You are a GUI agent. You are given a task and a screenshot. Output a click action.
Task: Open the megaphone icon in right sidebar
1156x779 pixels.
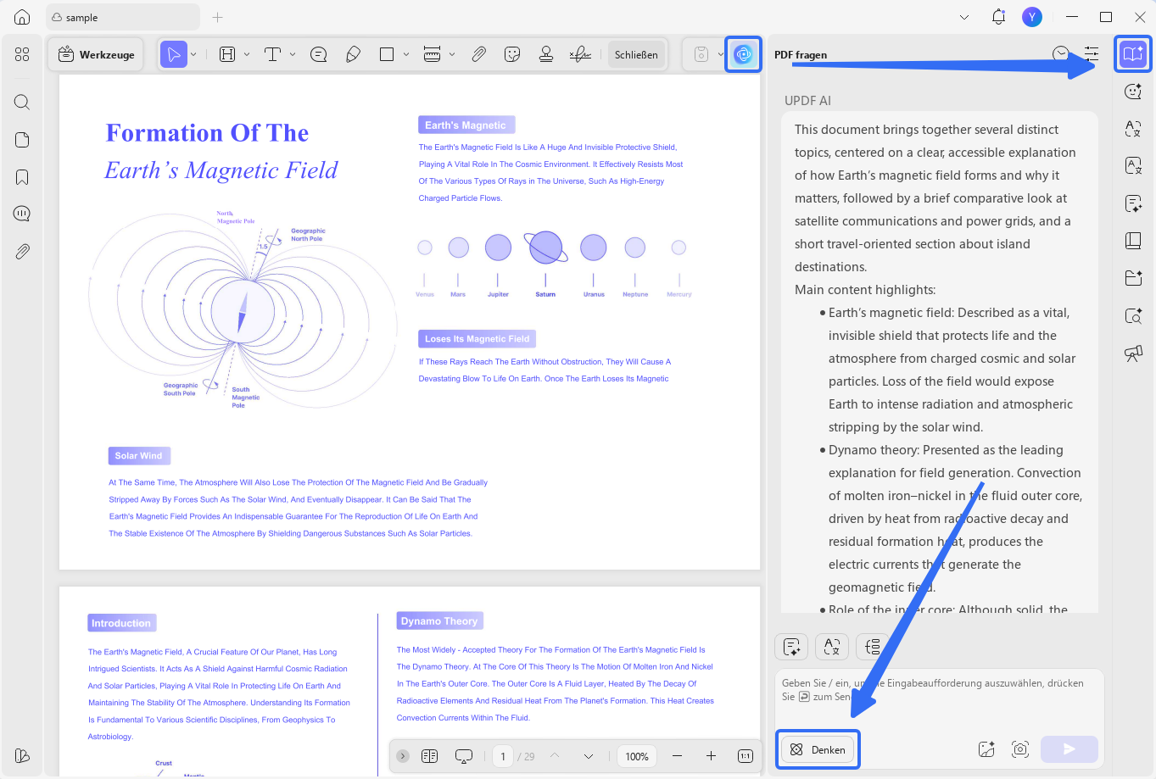coord(1133,353)
